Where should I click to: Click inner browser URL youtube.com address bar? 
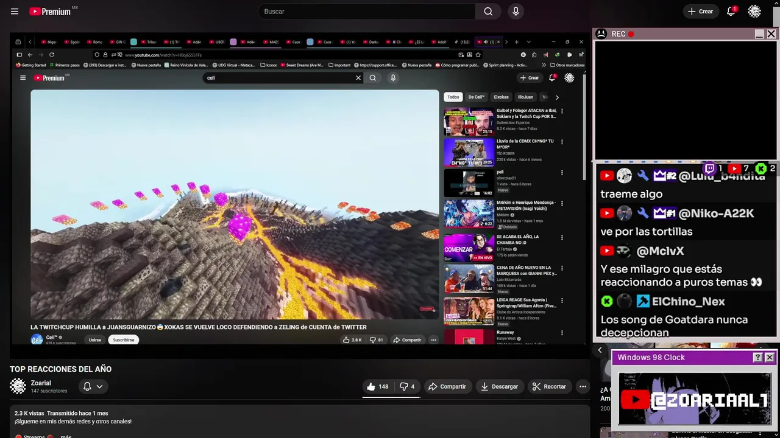click(x=286, y=55)
